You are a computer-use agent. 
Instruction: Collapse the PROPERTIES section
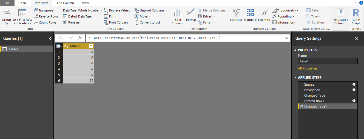pos(295,50)
